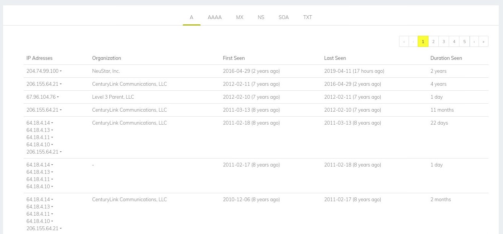Select the NeuStar, Inc. organization cell
503x234 pixels.
point(106,71)
